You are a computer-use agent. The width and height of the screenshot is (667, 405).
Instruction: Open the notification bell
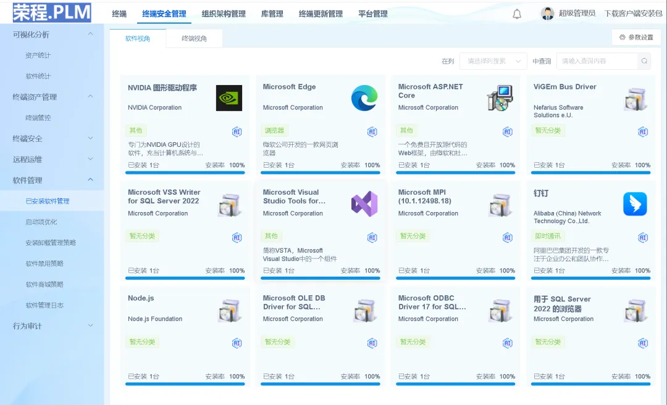(517, 14)
